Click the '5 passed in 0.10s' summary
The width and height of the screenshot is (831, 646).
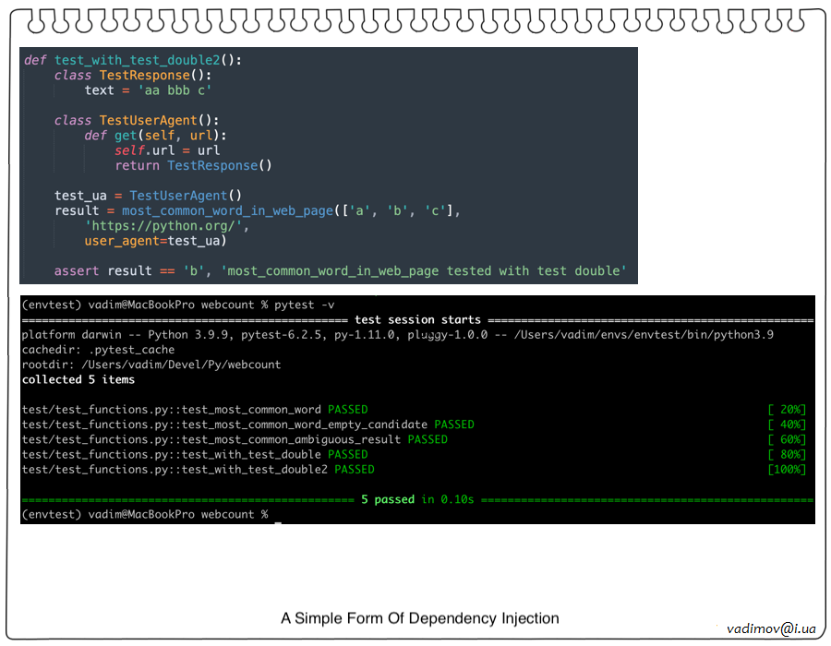(416, 499)
